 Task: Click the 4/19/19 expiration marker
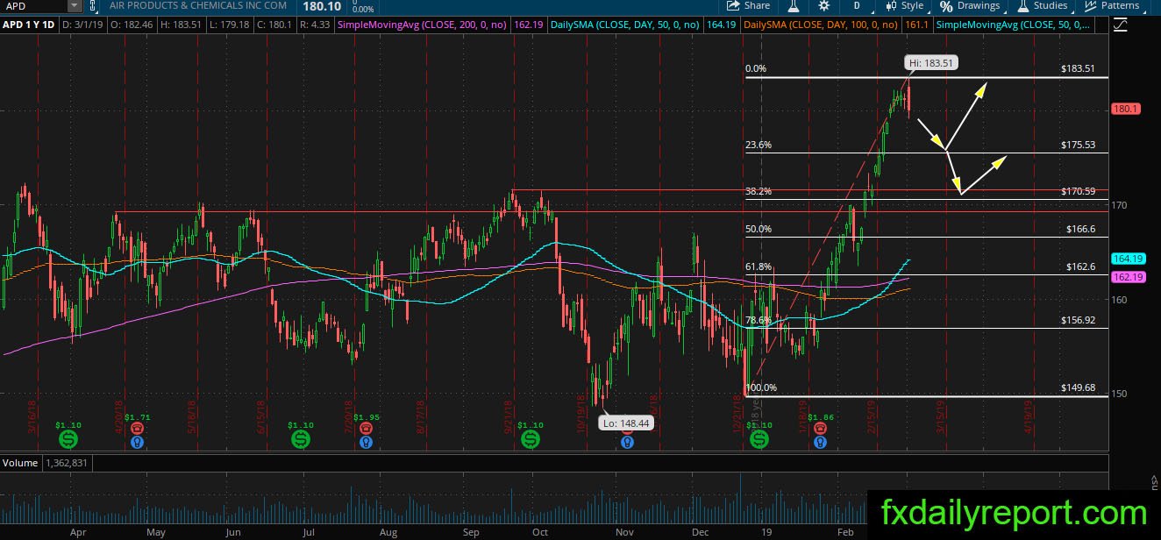pos(1030,416)
